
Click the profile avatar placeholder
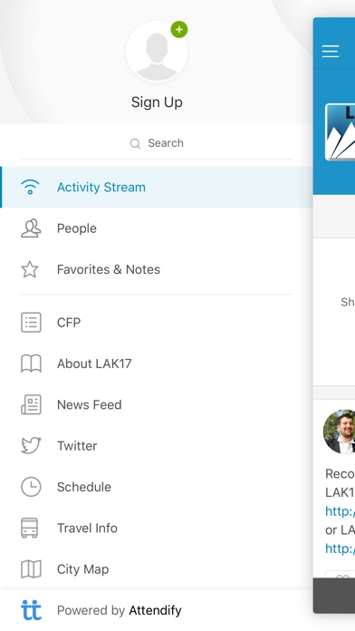click(x=157, y=52)
